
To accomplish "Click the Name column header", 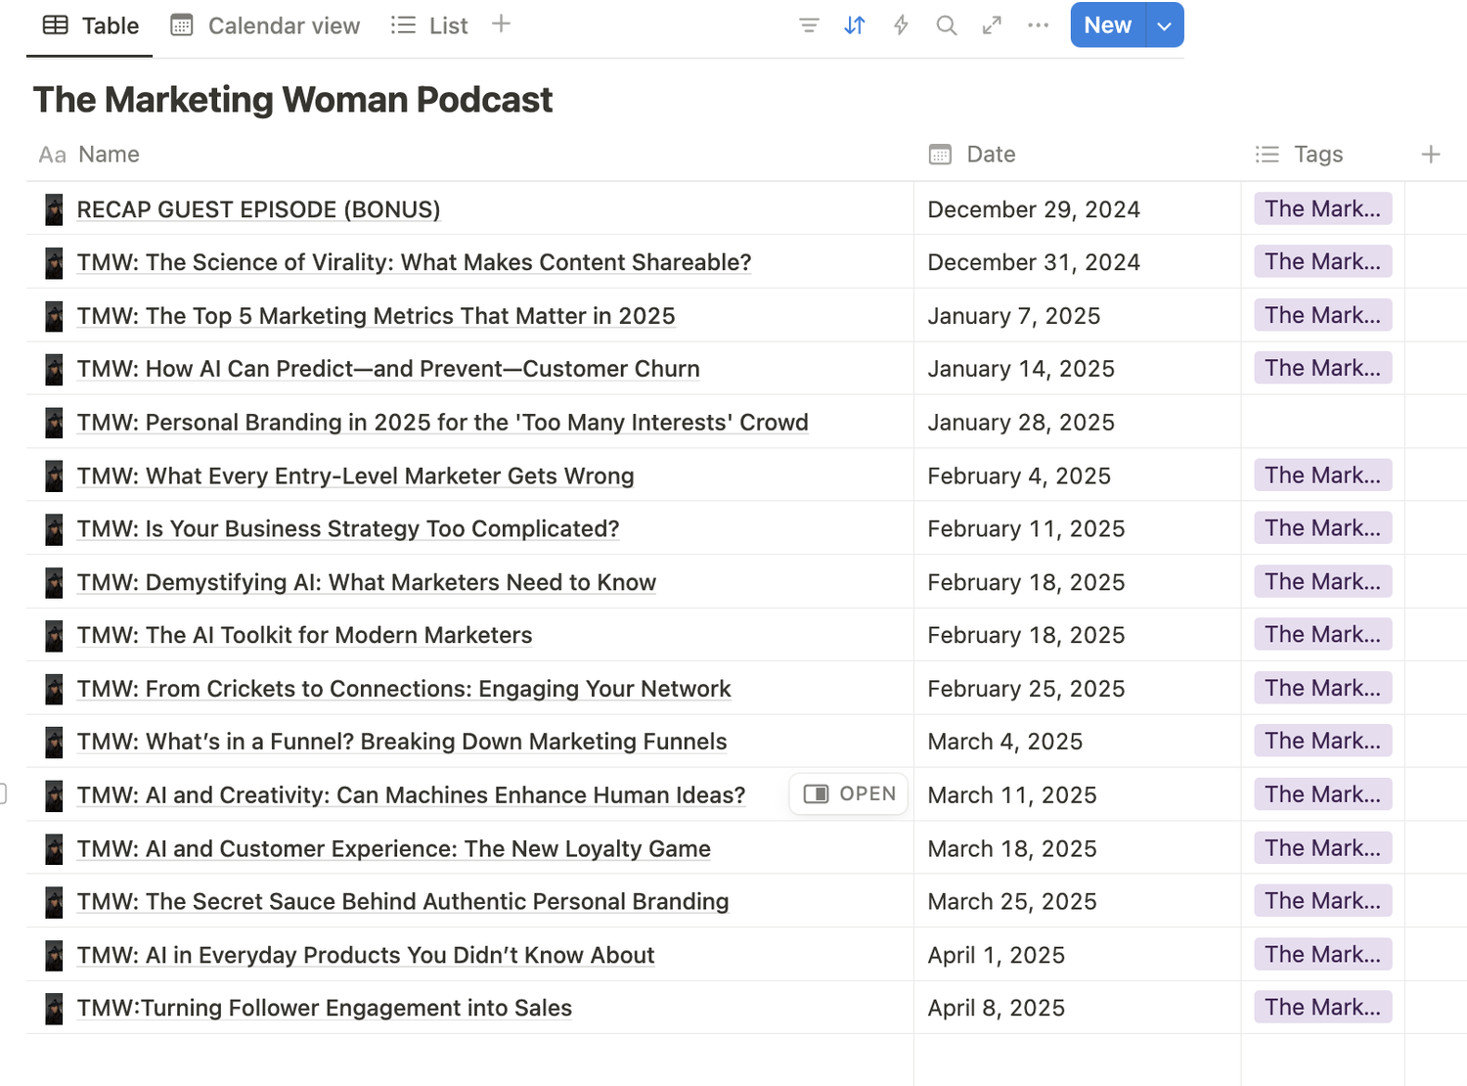I will pyautogui.click(x=469, y=155).
